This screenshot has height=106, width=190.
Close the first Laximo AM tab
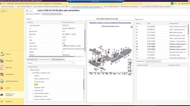(31, 6)
